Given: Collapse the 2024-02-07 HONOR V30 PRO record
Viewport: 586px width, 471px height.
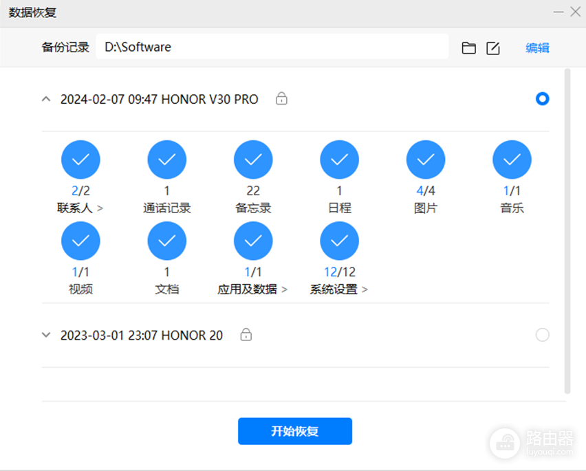Looking at the screenshot, I should (46, 99).
